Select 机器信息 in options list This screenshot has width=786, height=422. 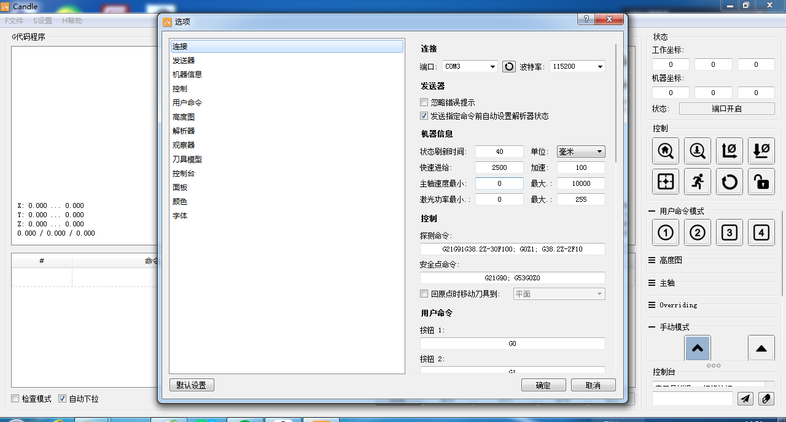tap(287, 74)
